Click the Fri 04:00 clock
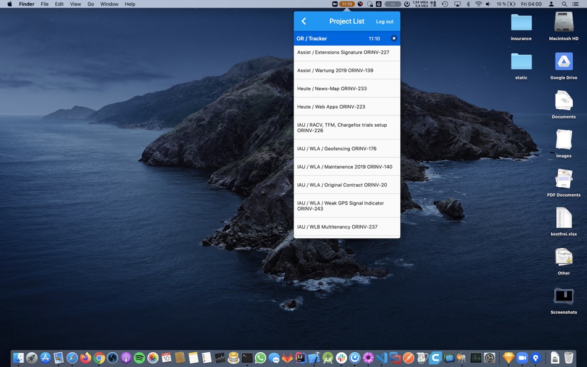This screenshot has height=367, width=587. click(531, 4)
